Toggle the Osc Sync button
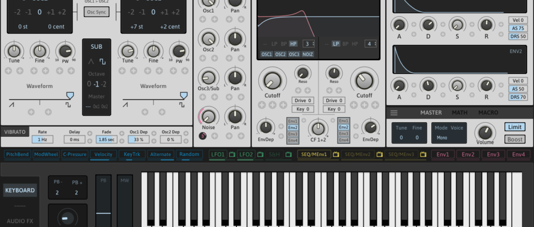Screen dimensions: 534x227 [x=97, y=12]
